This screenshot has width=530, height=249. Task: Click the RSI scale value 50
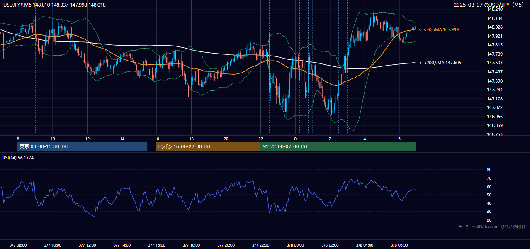[x=489, y=195]
